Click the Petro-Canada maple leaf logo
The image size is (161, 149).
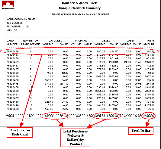(8, 5)
